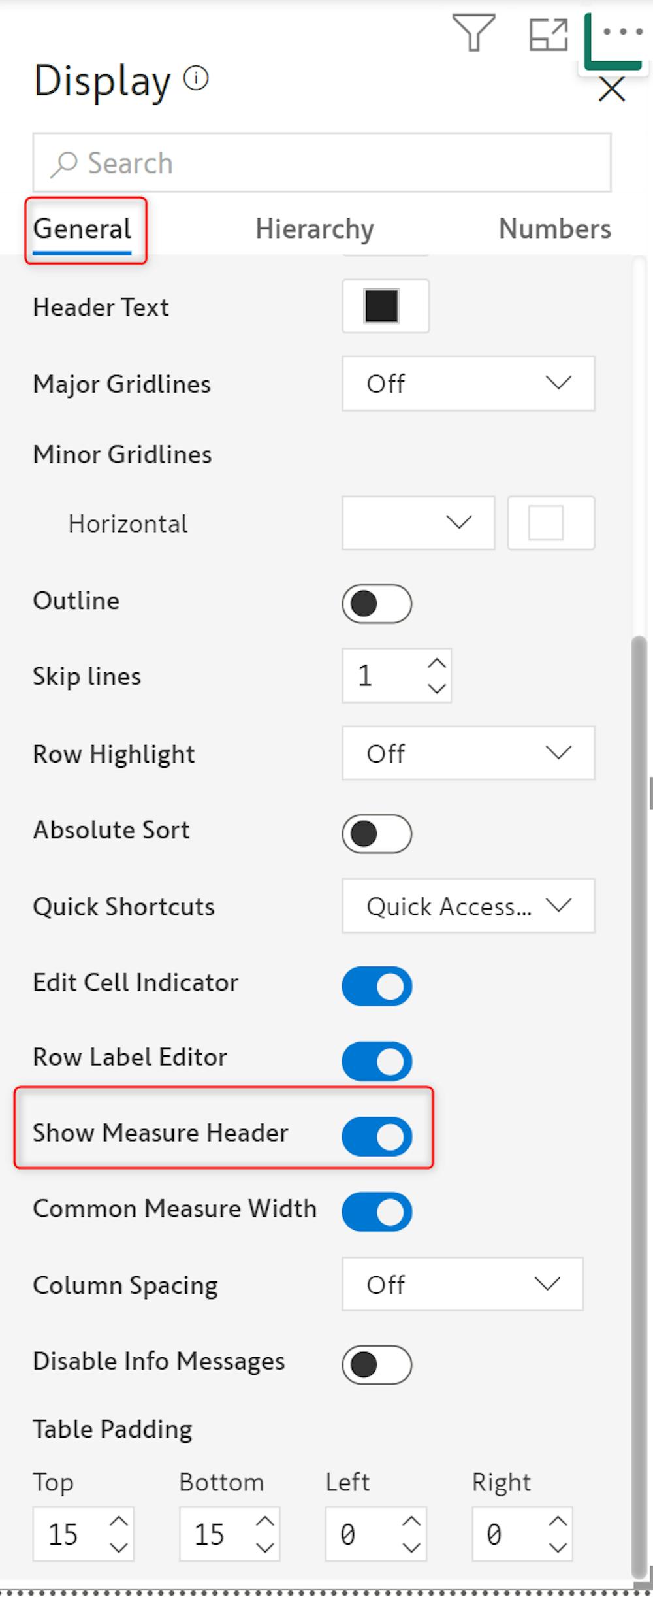Open the Numbers tab
Screen dimensions: 653x1597
[554, 229]
